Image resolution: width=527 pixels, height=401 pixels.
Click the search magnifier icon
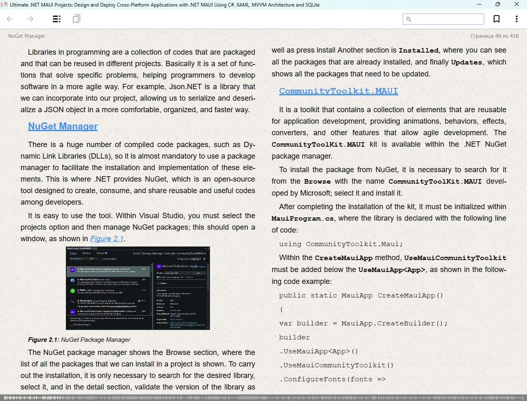pyautogui.click(x=408, y=19)
